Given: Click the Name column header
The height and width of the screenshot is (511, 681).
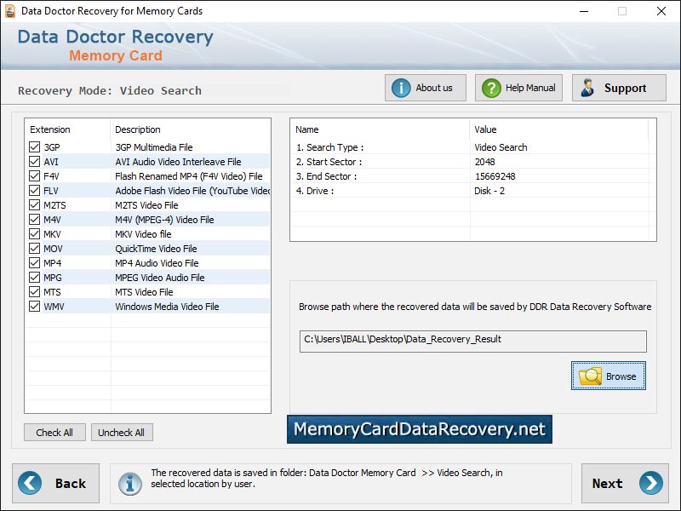Looking at the screenshot, I should pyautogui.click(x=307, y=129).
